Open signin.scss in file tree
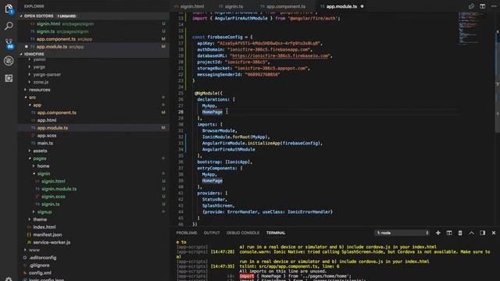500x281 pixels. coord(94,197)
